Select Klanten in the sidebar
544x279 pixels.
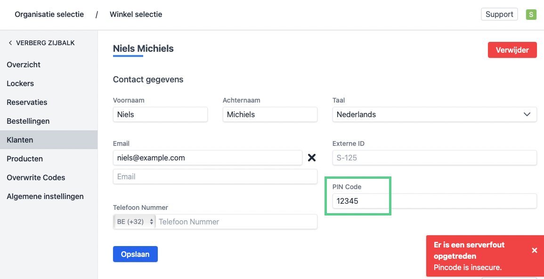[20, 140]
